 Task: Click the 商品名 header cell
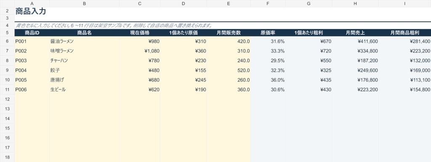pos(84,33)
